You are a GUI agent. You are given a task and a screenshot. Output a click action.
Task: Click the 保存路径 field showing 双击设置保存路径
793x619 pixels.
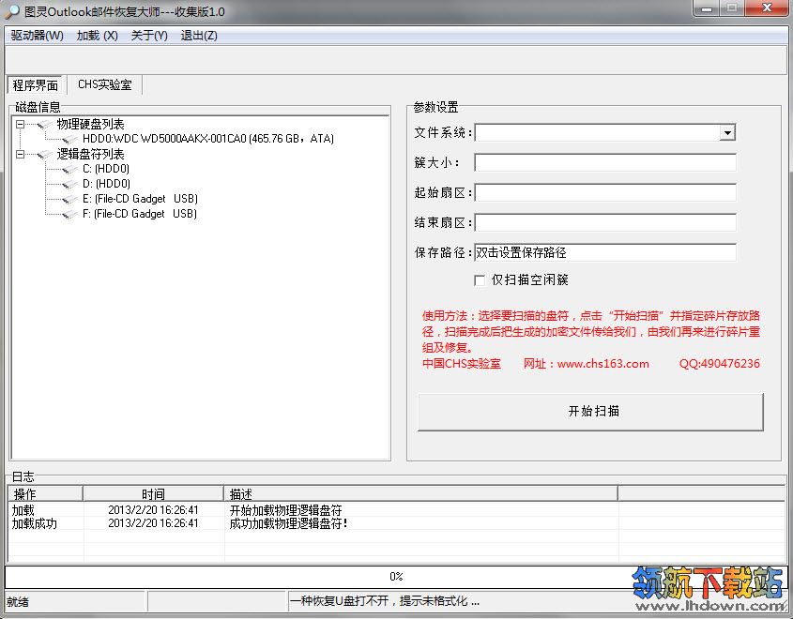point(605,252)
